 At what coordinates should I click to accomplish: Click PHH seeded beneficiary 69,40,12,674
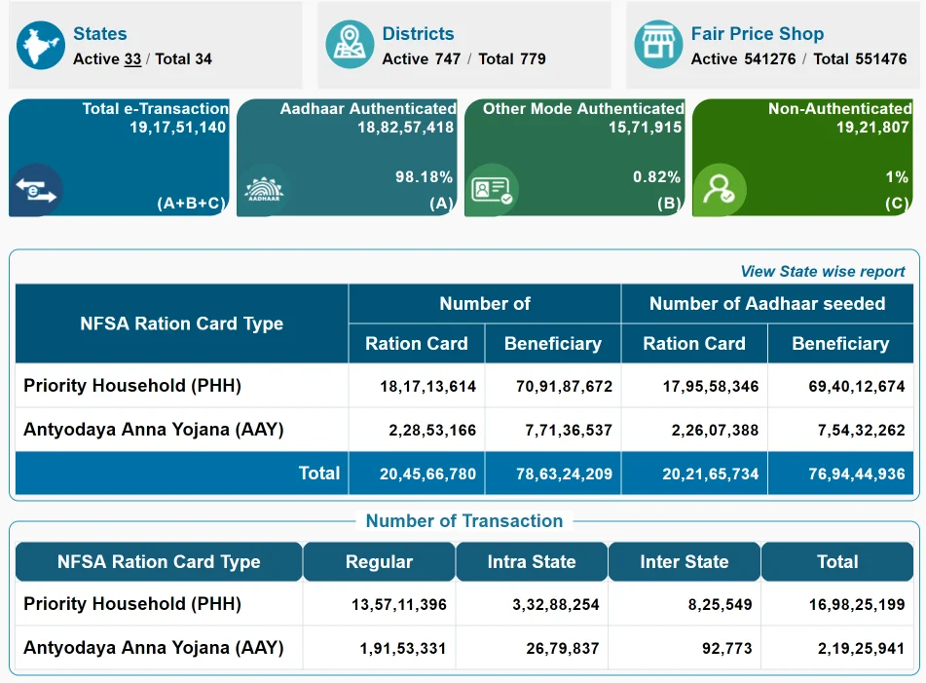tap(857, 387)
